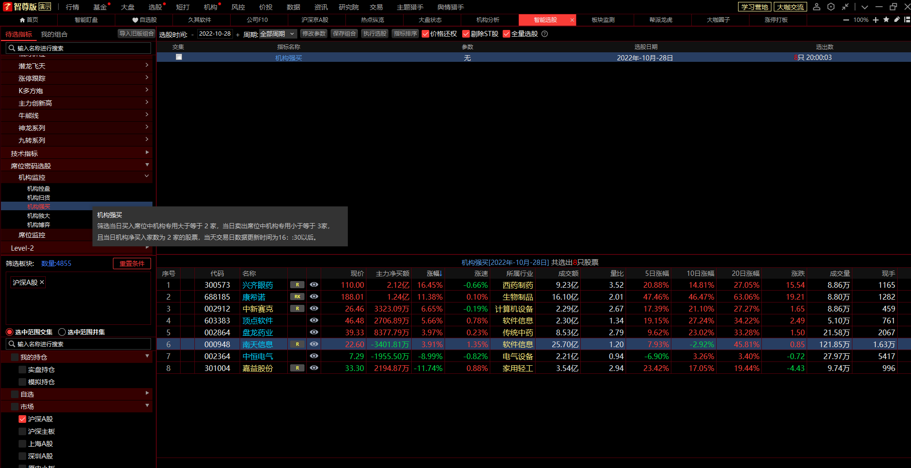Click the 导入旧版组合 button
Screen dimensions: 911x468
137,34
